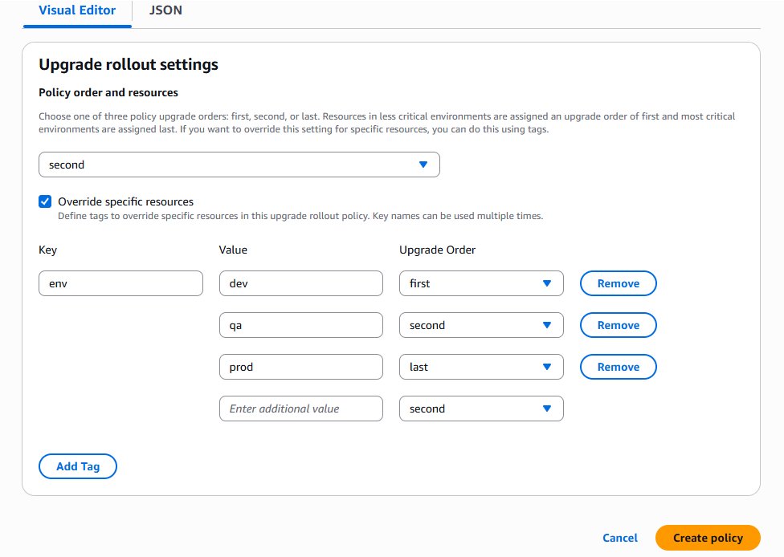
Task: Focus the Enter additional value field
Action: tap(300, 409)
